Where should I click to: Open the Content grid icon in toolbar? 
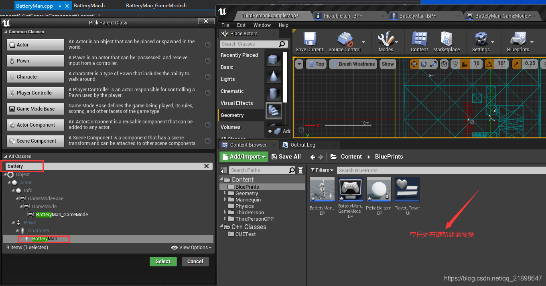pos(419,39)
